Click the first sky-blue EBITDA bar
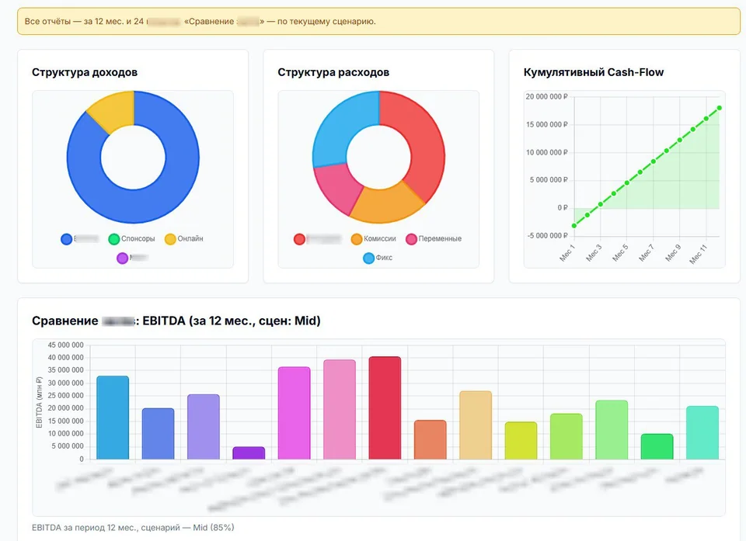 click(x=113, y=418)
